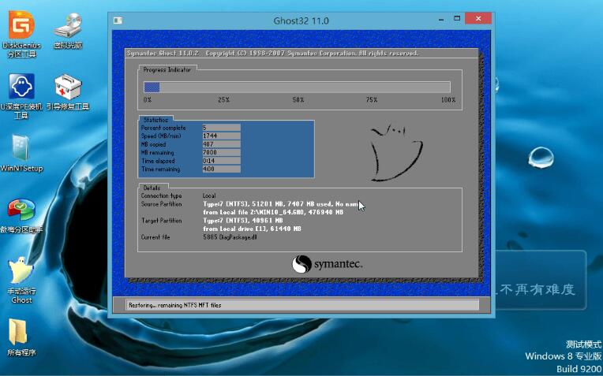Viewport: 603px width, 376px height.
Task: Launch the U深度PE装机工具 desktop icon
Action: [21, 96]
